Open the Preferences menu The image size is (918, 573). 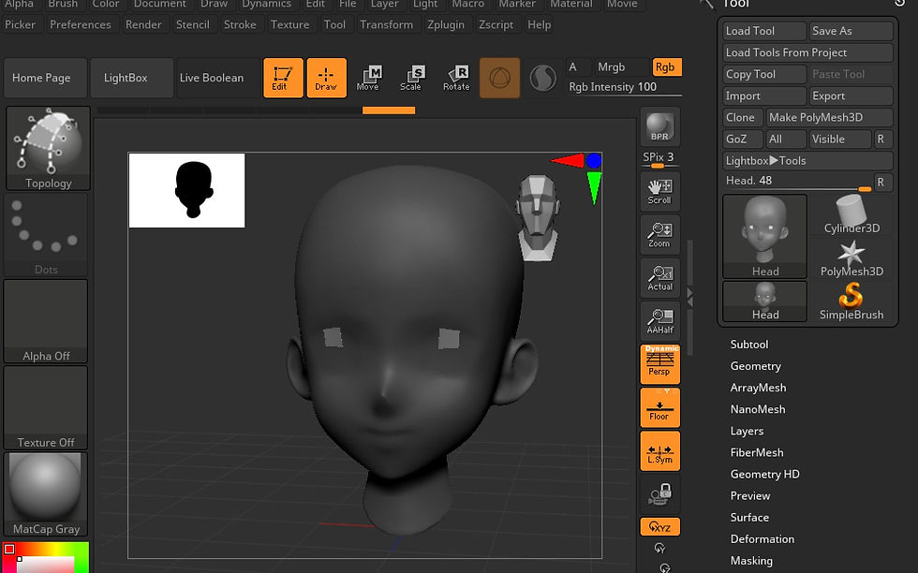(81, 24)
